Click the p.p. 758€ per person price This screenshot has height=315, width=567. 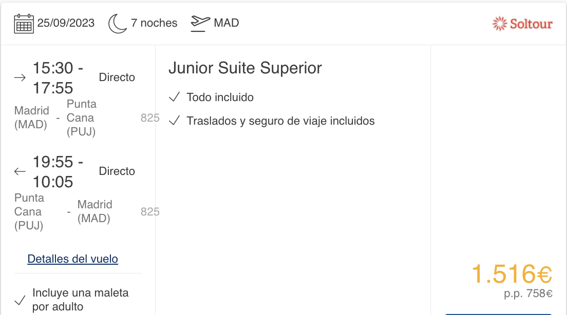pyautogui.click(x=528, y=293)
